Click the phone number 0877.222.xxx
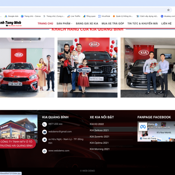 [x=55, y=124]
